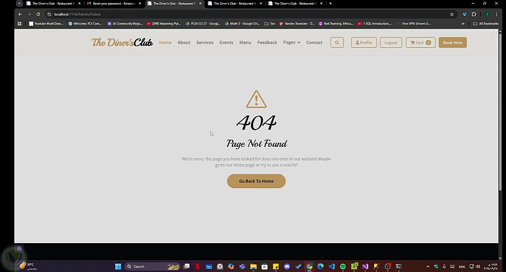Launch Netflix from the taskbar
Image resolution: width=506 pixels, height=272 pixels.
(197, 266)
